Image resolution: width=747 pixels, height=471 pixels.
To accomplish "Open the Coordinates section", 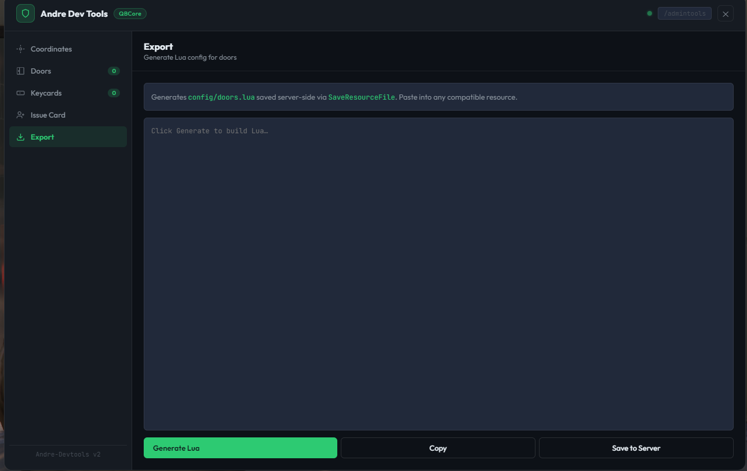I will (68, 49).
